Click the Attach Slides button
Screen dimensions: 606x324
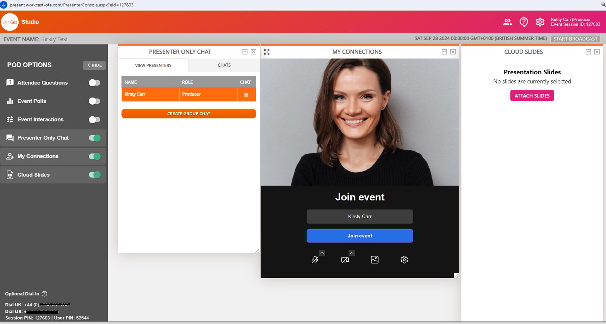[532, 96]
